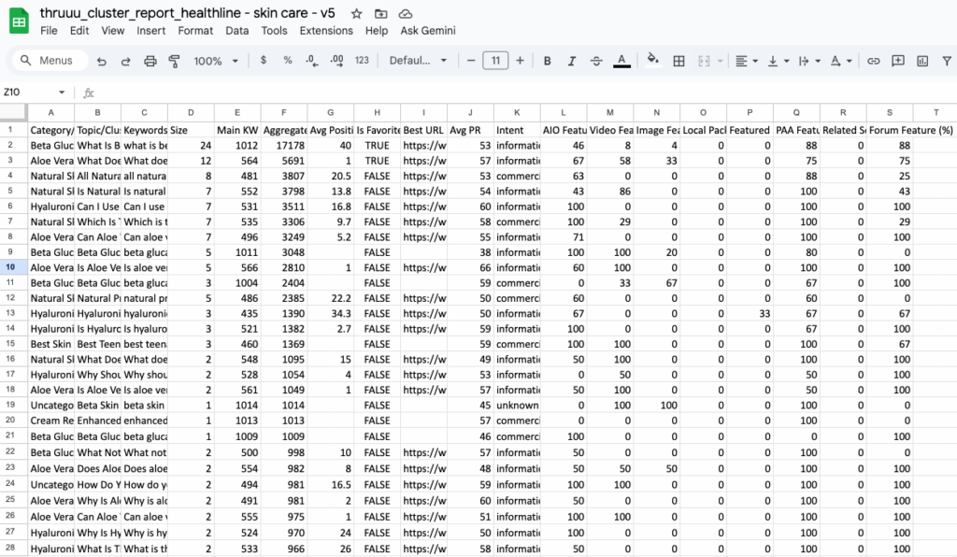Open the font family dropdown
Viewport: 957px width, 557px height.
pos(418,61)
